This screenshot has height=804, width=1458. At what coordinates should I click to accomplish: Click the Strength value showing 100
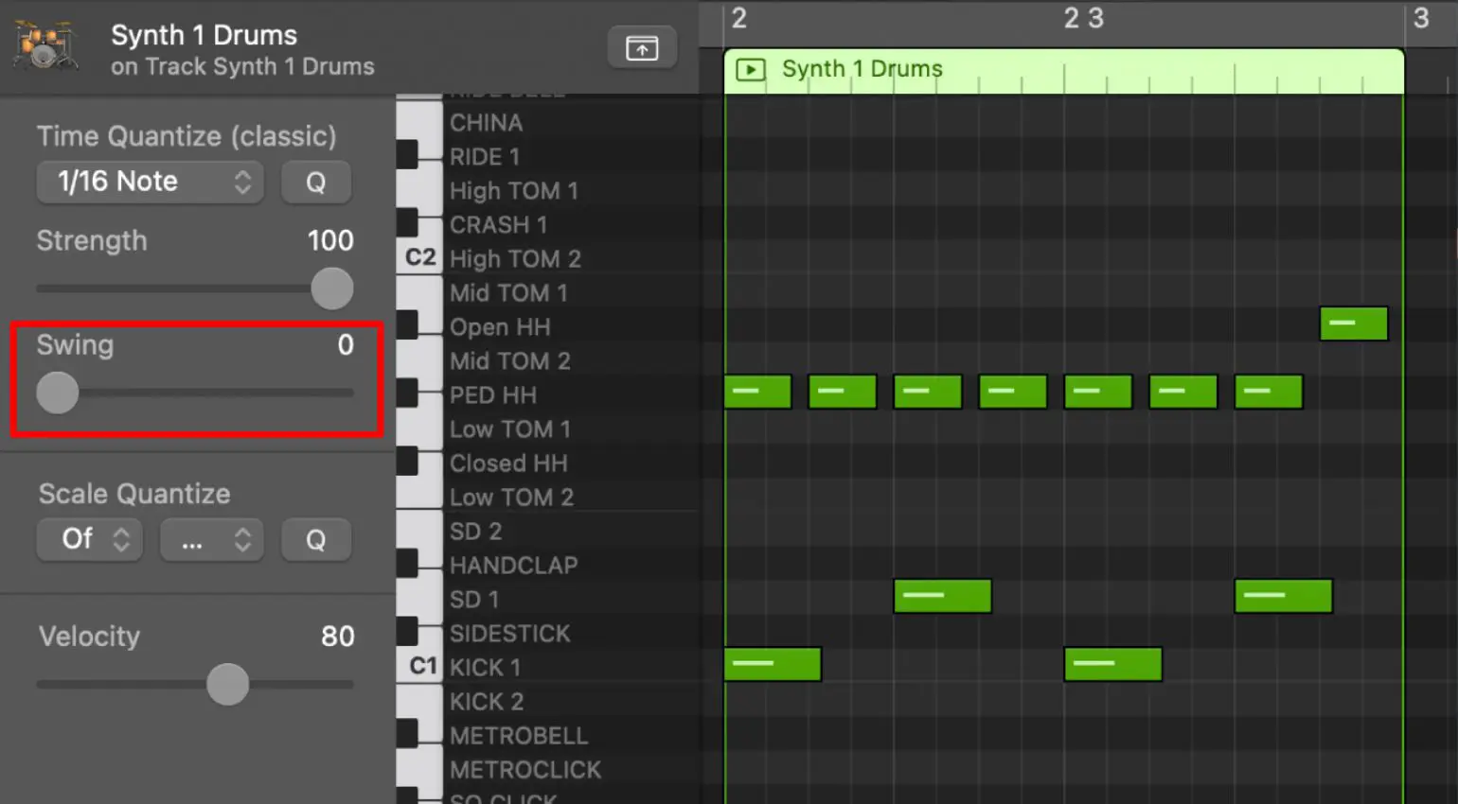(x=329, y=240)
